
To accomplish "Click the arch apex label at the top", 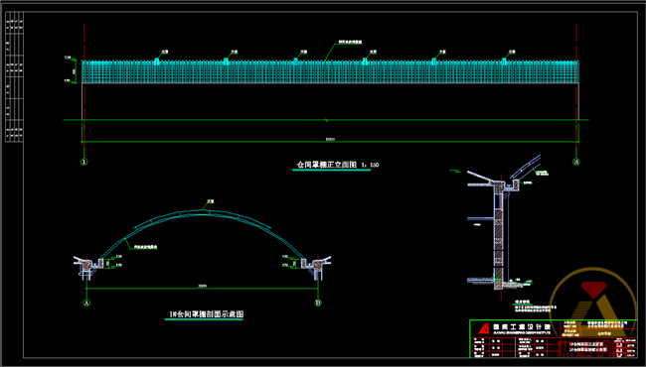I will 211,201.
